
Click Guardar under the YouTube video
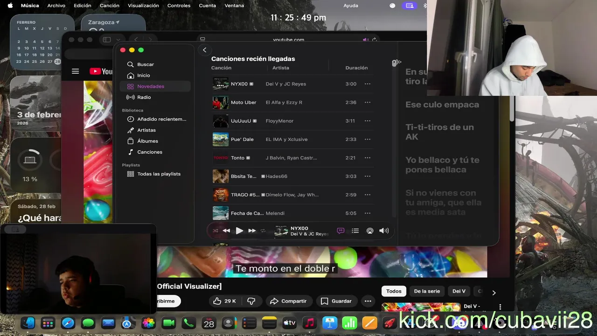click(x=336, y=301)
